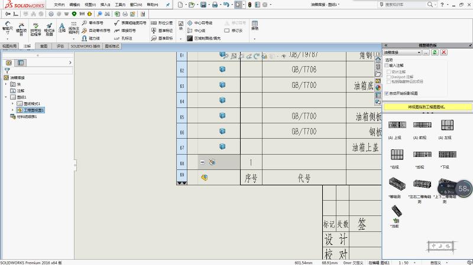Screen dimensions: 473x265
Task: Open the Tables (表格) tool
Action: tap(255, 25)
